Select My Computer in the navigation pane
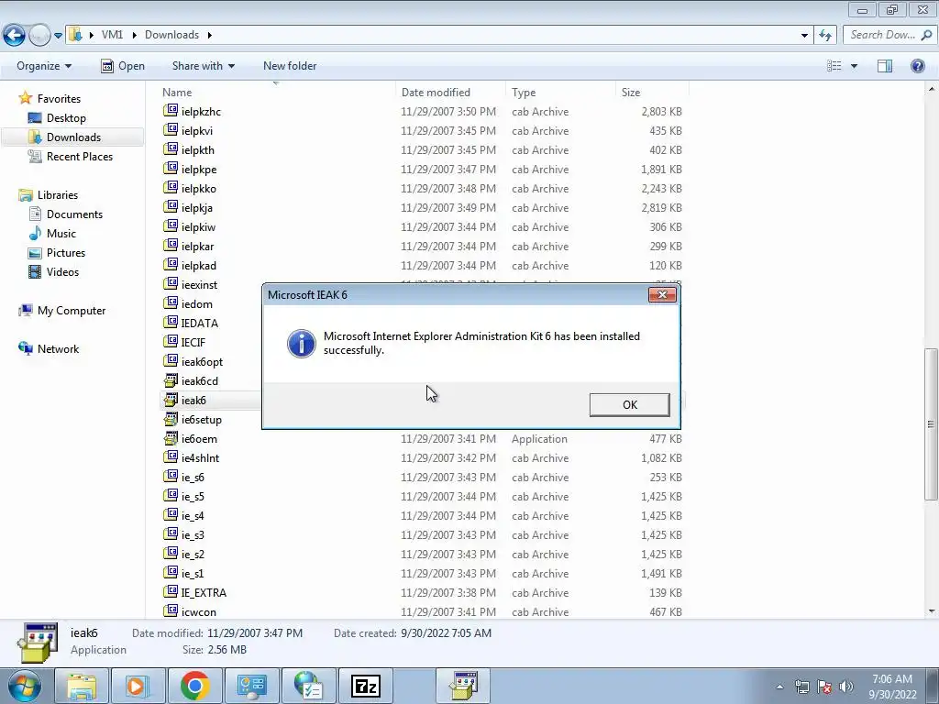939x704 pixels. (72, 311)
